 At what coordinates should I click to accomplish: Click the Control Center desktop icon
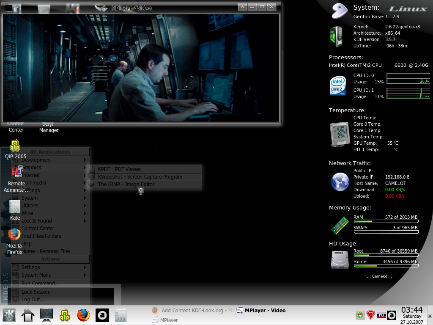click(16, 128)
